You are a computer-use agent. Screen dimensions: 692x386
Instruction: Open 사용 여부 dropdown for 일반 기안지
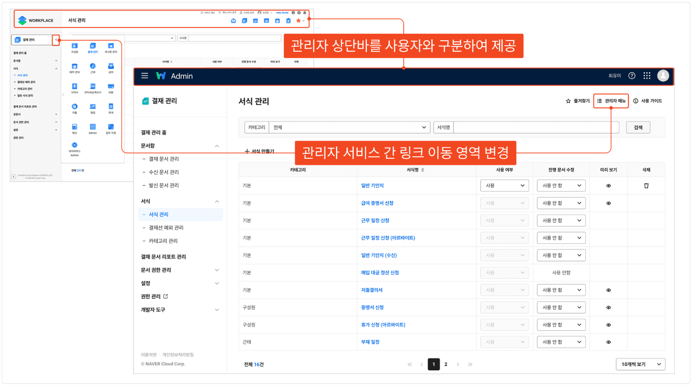click(505, 186)
